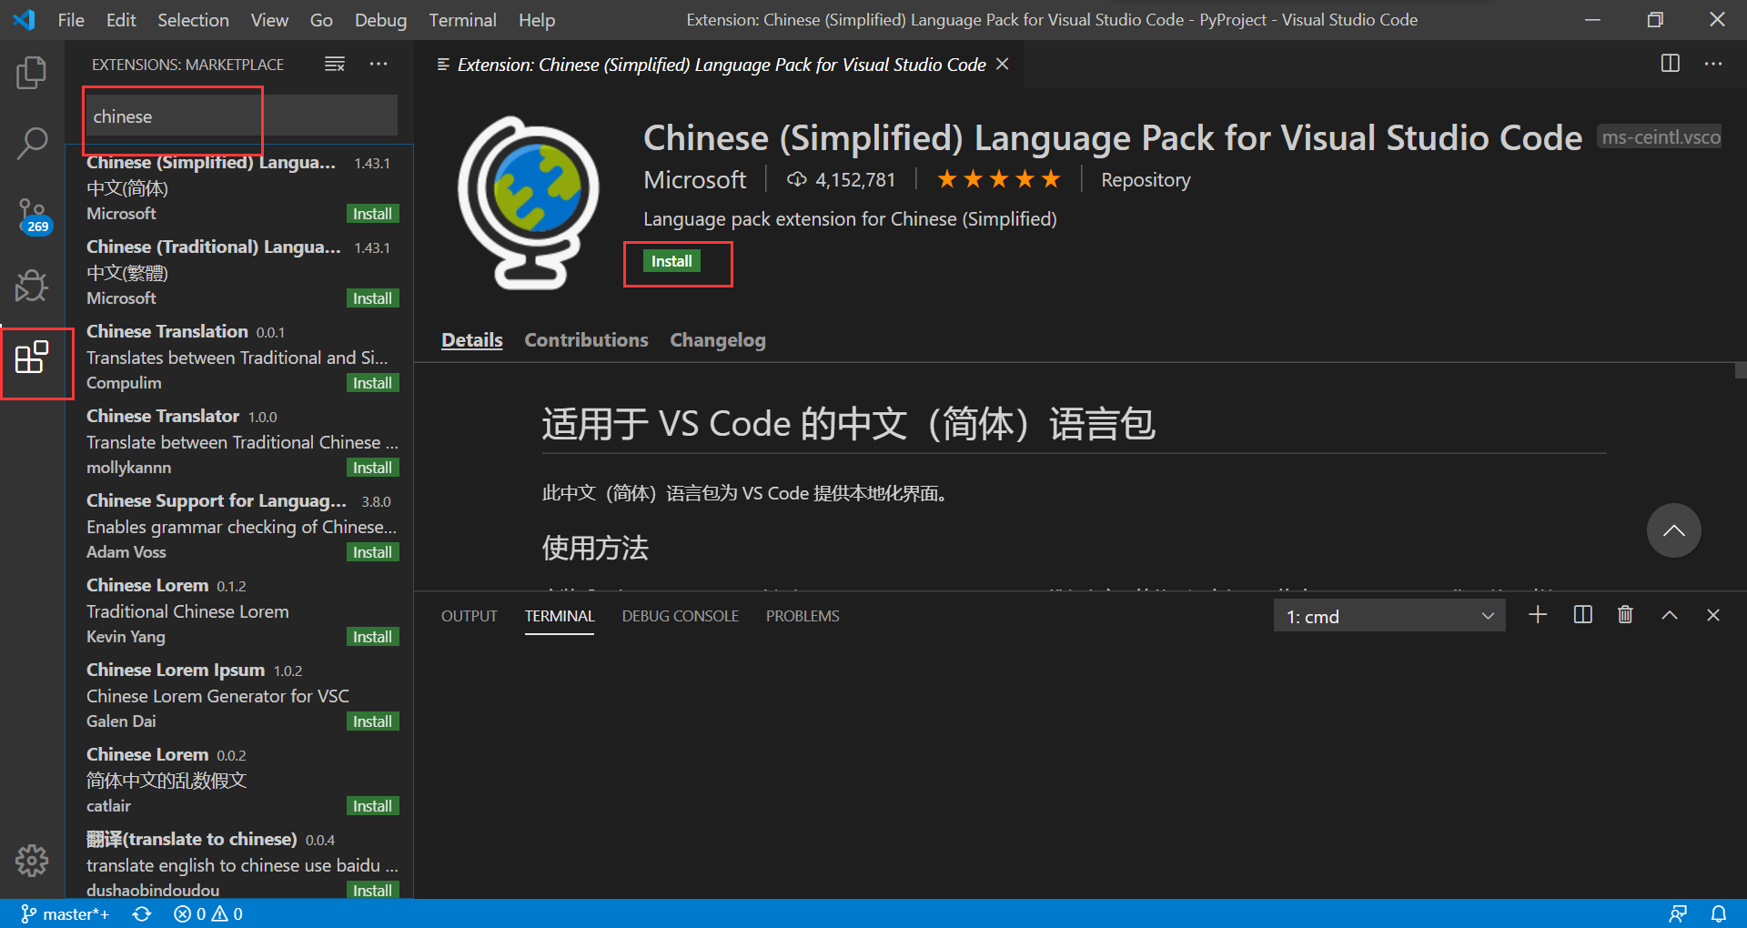Switch to the DEBUG CONSOLE tab
Image resolution: width=1747 pixels, height=928 pixels.
(x=681, y=616)
